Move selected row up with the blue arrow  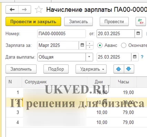[119, 69]
